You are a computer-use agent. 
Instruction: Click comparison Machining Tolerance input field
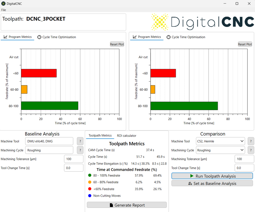click(244, 159)
